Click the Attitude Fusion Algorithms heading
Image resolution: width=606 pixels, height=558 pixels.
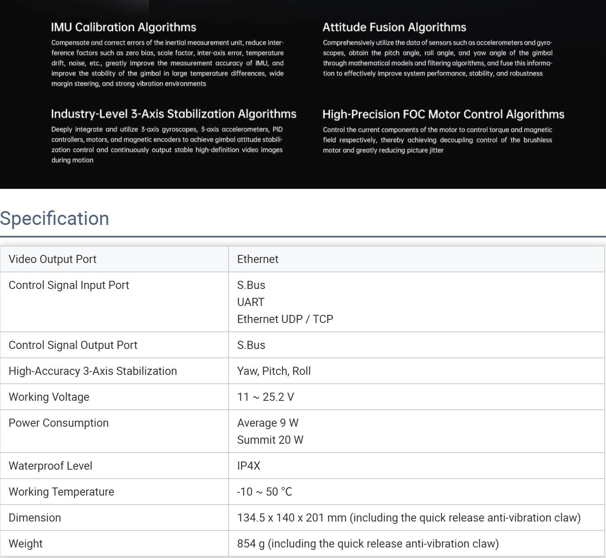click(394, 27)
